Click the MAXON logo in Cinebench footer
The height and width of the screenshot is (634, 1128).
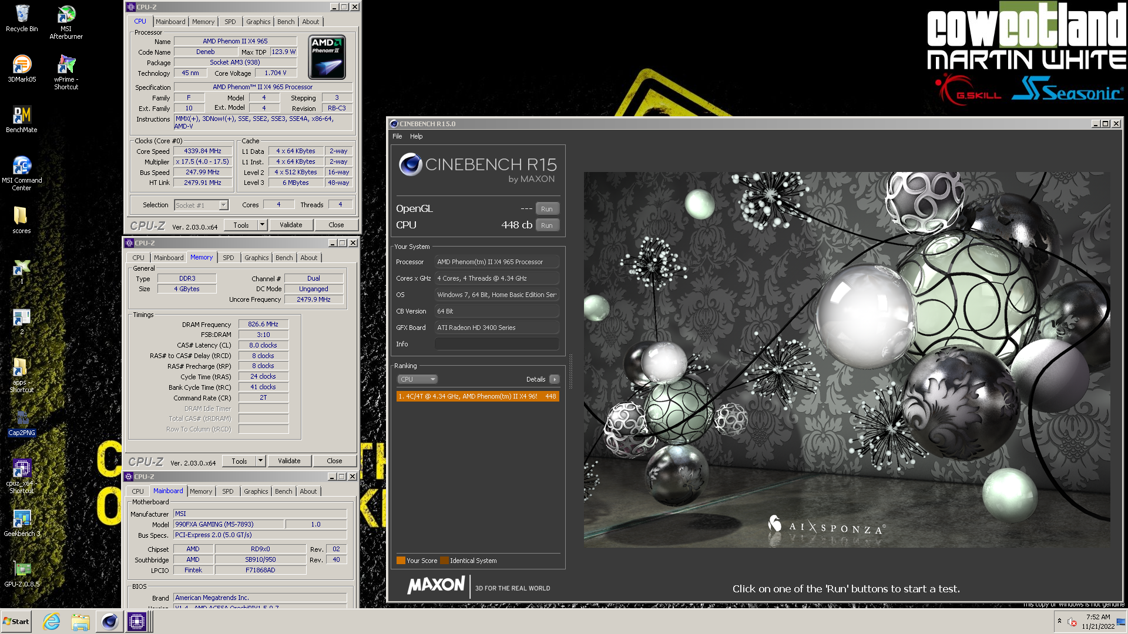click(x=436, y=585)
